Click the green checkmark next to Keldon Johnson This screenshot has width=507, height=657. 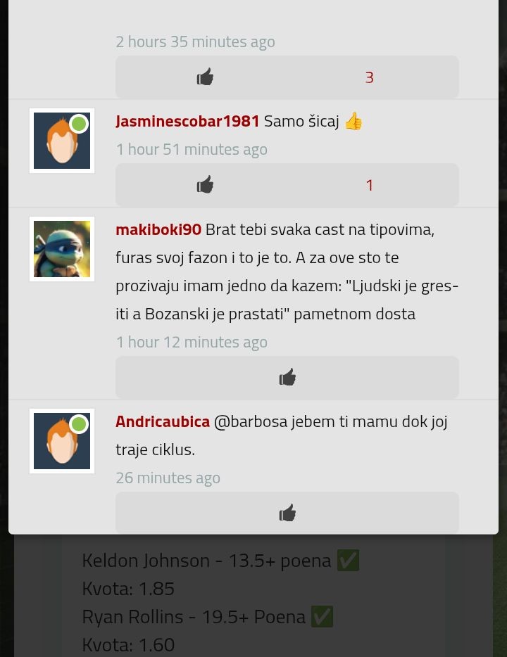(x=348, y=561)
